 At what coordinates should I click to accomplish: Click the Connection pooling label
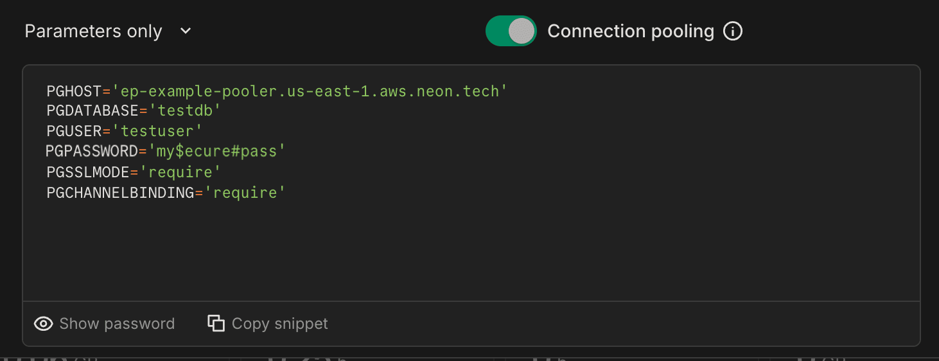coord(630,31)
